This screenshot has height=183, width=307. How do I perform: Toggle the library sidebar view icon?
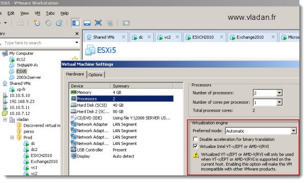pyautogui.click(x=76, y=23)
